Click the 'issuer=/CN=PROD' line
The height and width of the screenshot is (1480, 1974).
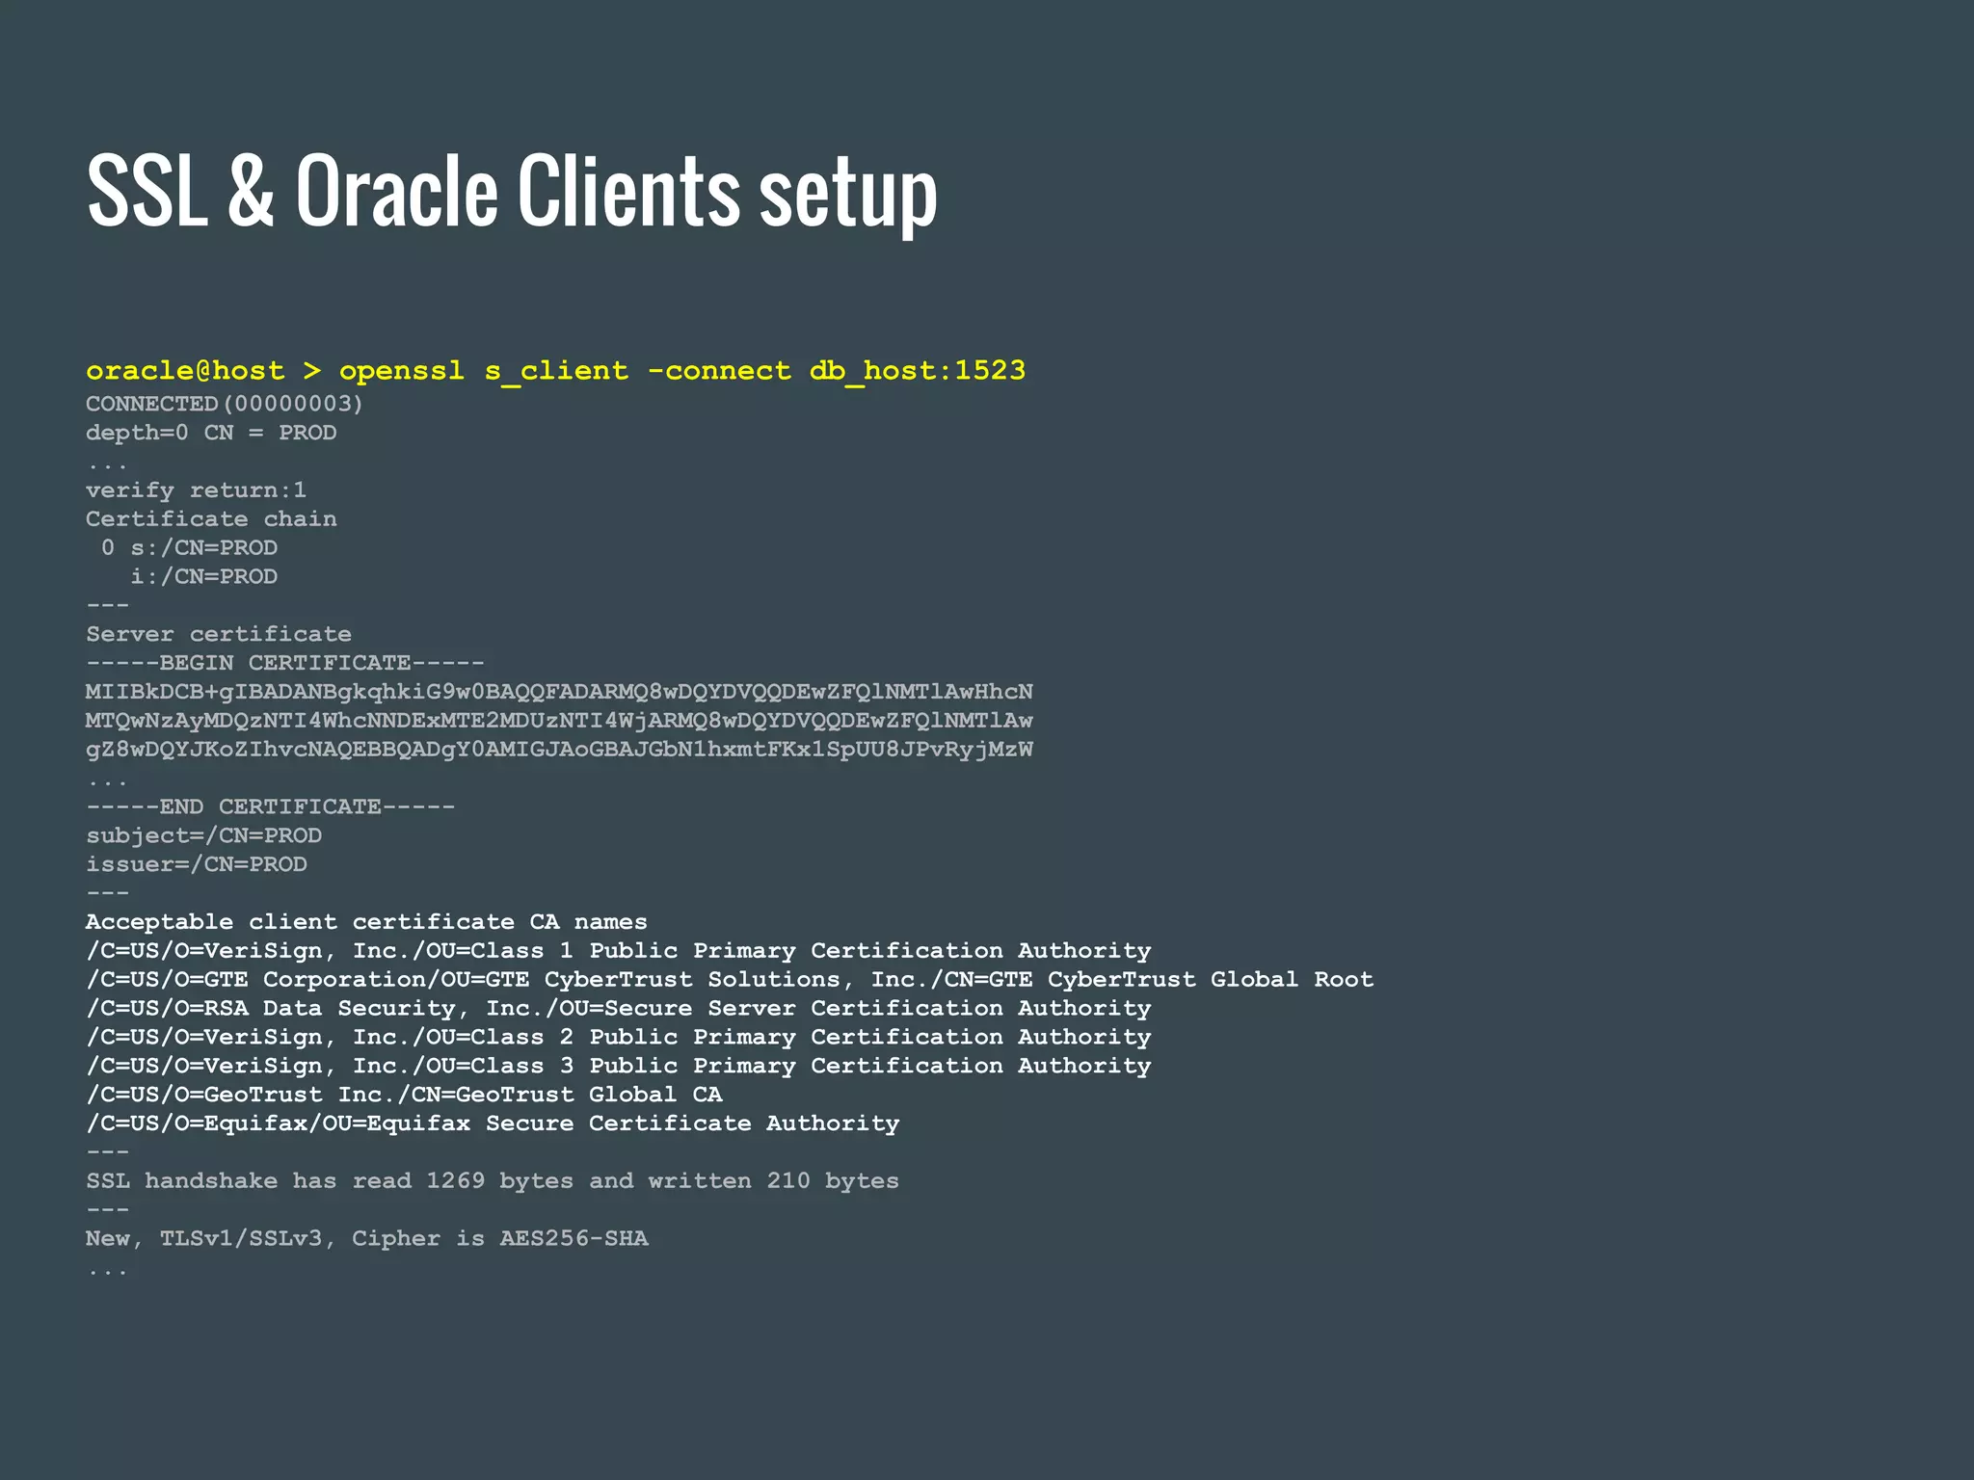[x=197, y=864]
